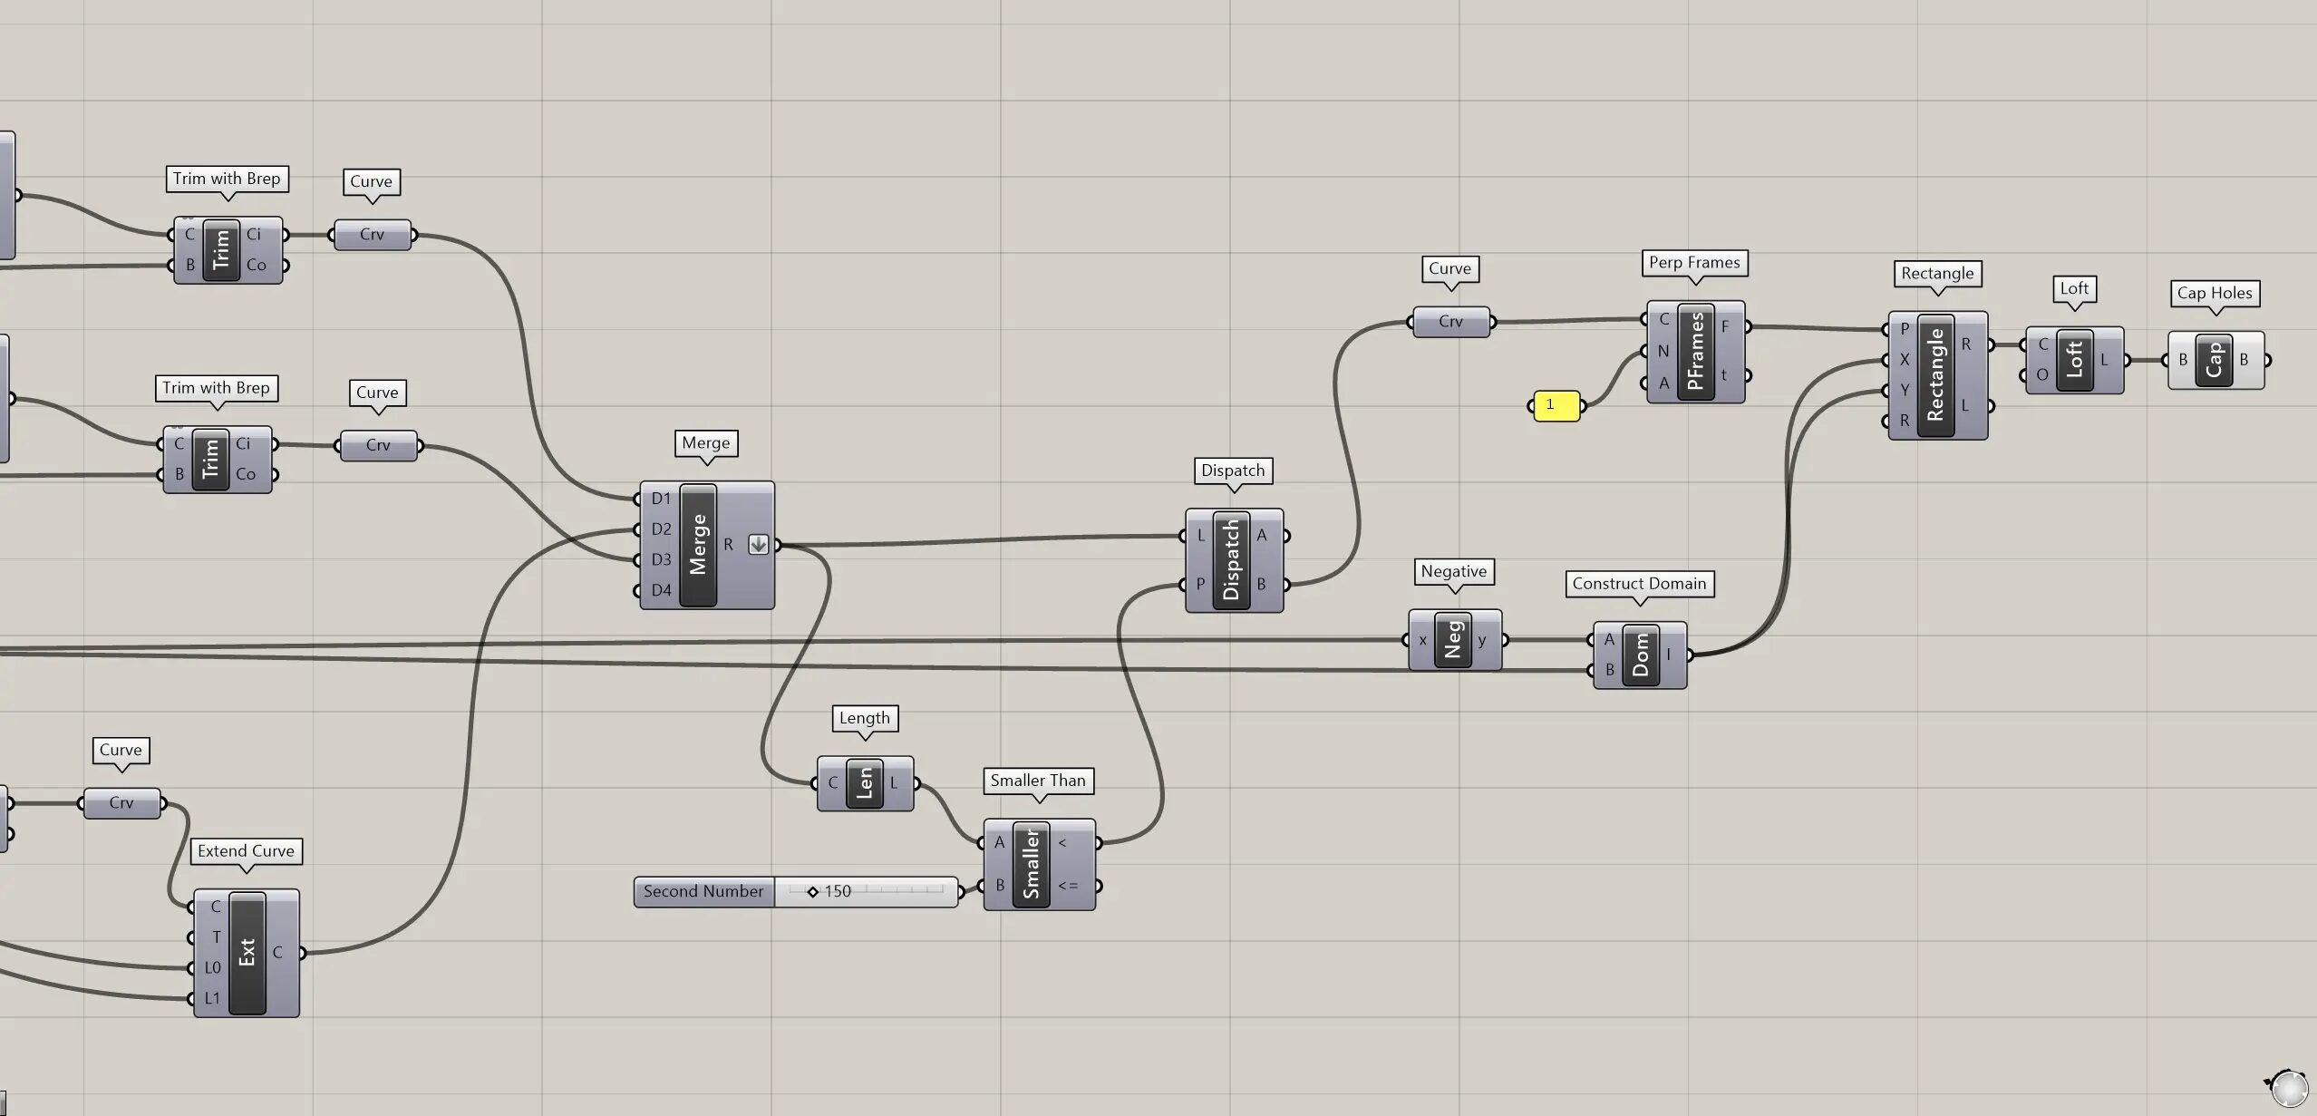Viewport: 2317px width, 1116px height.
Task: Select the Smaller Than component core
Action: [x=1031, y=865]
